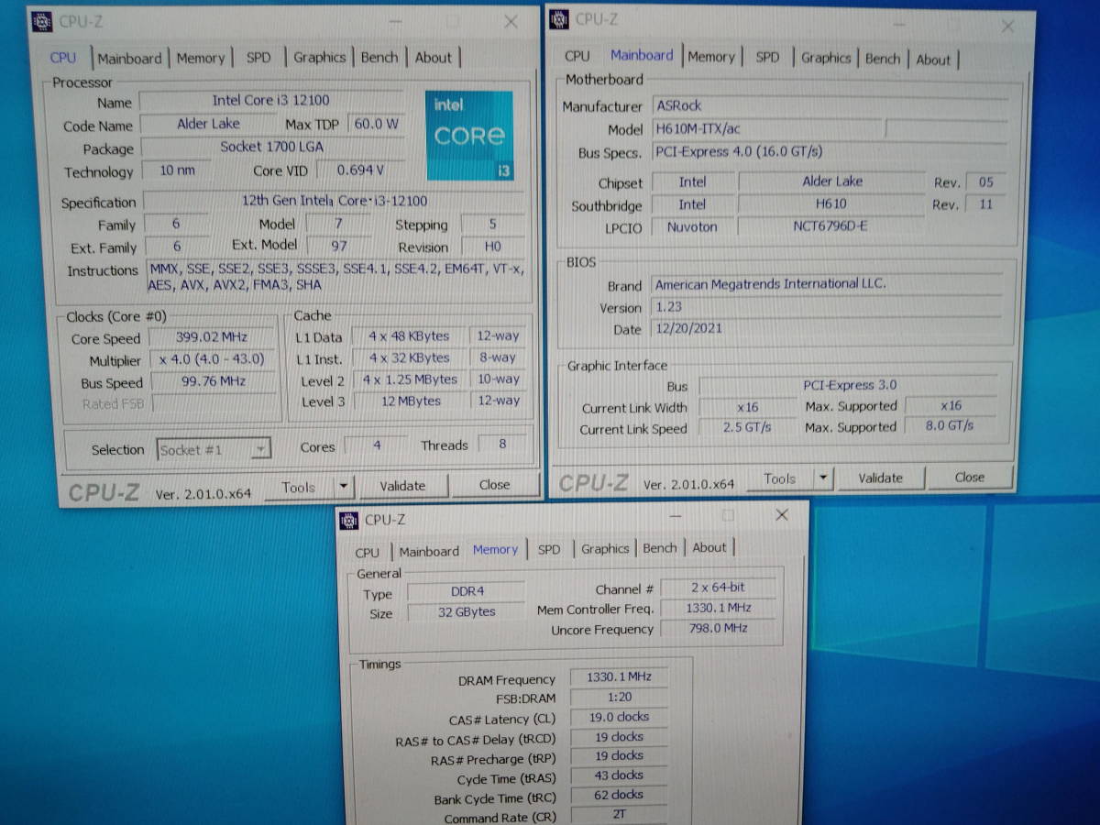Click CPU-Z app icon in CPU window title bar

pos(42,20)
